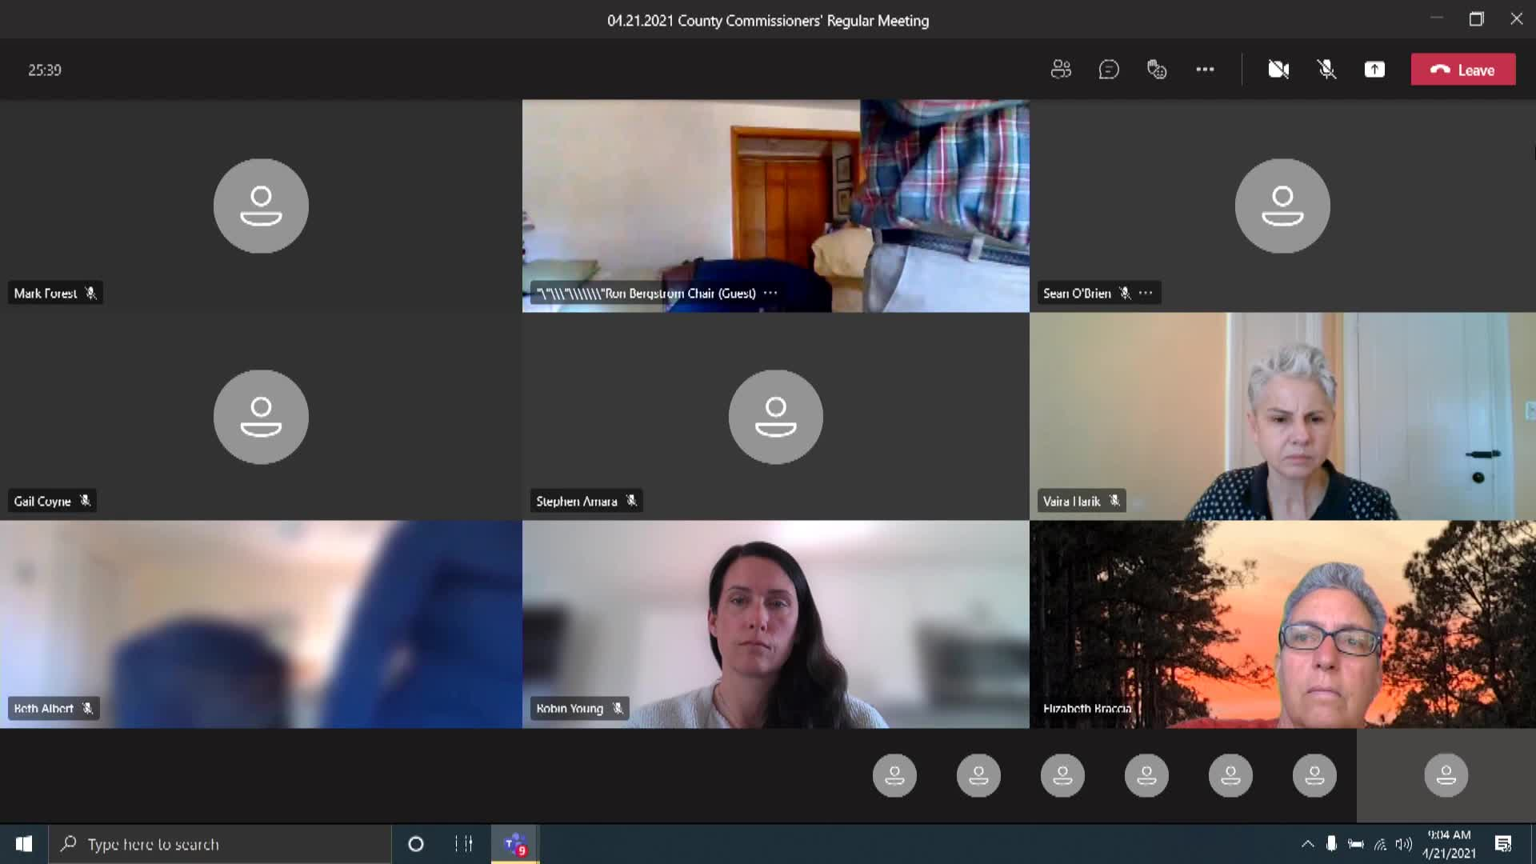Select Robin Young's video tile
Viewport: 1536px width, 864px height.
tap(775, 624)
